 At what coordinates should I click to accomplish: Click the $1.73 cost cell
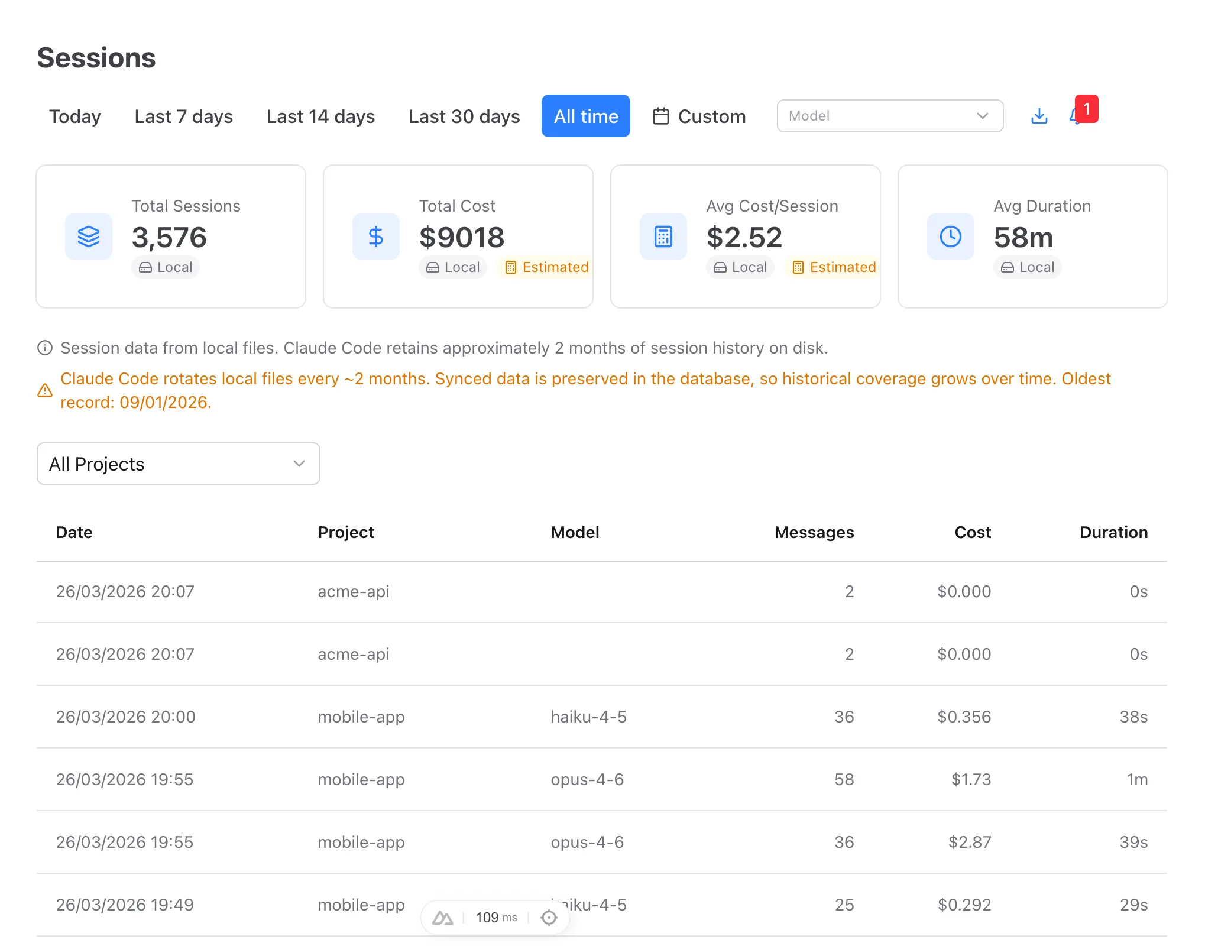coord(971,779)
